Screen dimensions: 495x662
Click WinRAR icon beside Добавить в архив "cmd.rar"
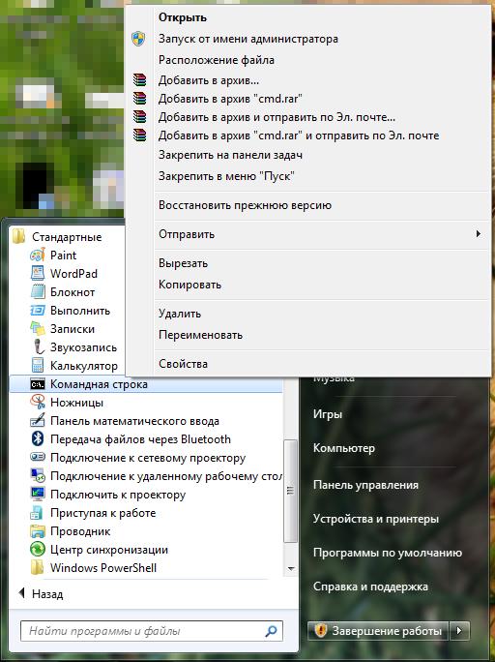pos(139,99)
